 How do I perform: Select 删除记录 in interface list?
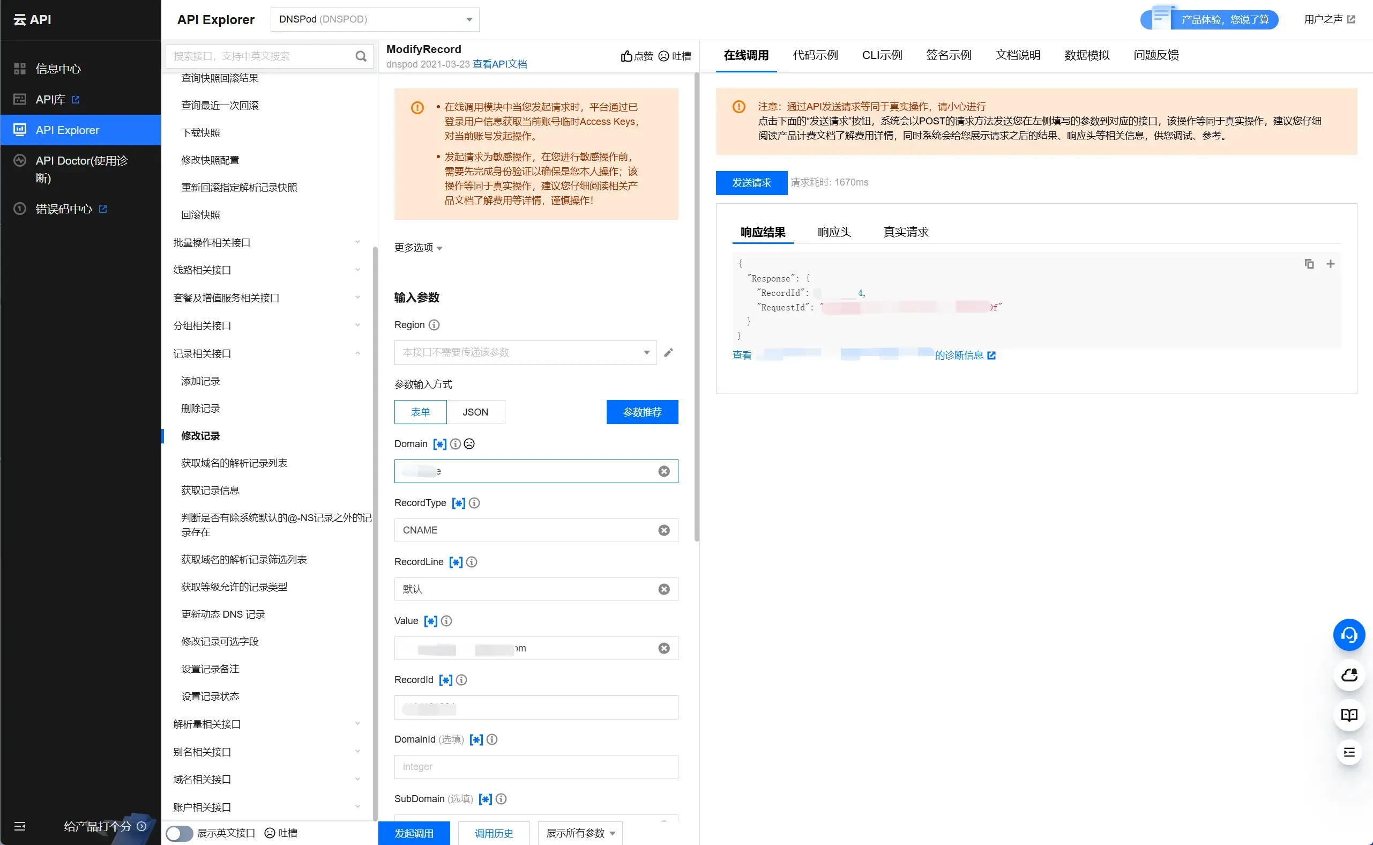[x=200, y=409]
